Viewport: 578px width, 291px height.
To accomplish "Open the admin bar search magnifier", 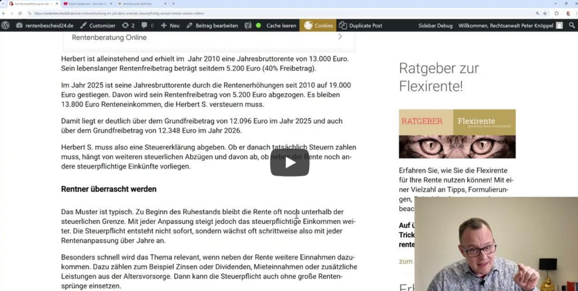I will 572,25.
